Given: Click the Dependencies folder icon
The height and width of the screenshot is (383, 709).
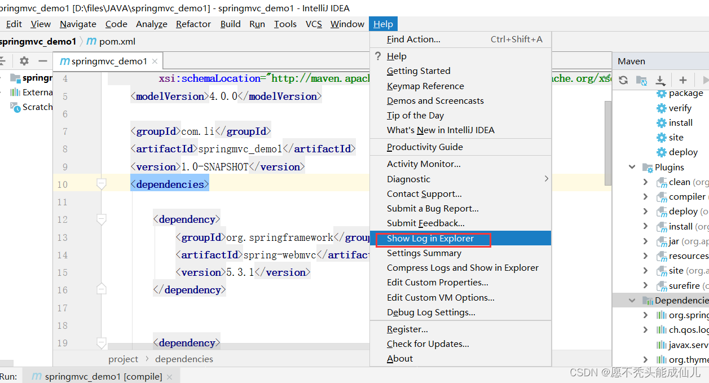Looking at the screenshot, I should (x=648, y=301).
